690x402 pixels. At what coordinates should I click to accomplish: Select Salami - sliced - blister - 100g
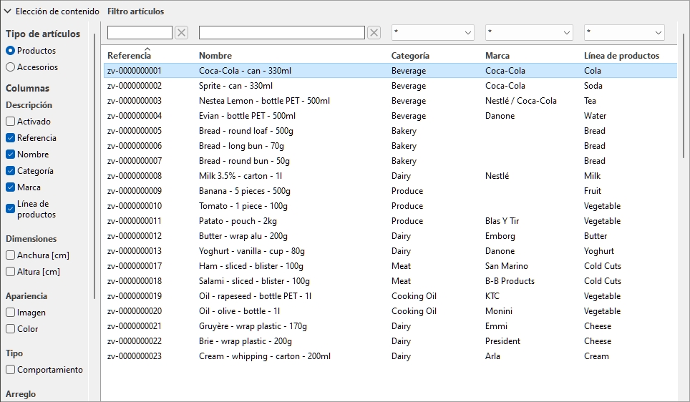pos(390,281)
